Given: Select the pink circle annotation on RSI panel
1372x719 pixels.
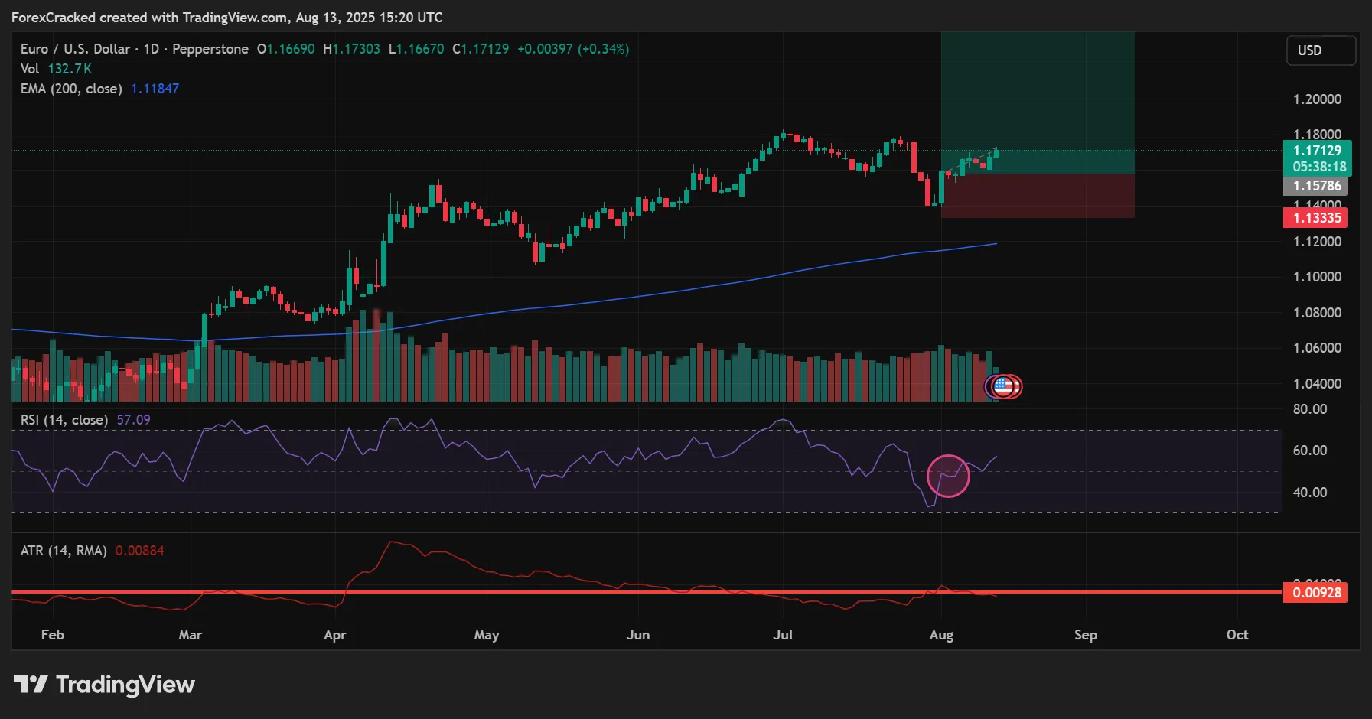Looking at the screenshot, I should [x=949, y=476].
